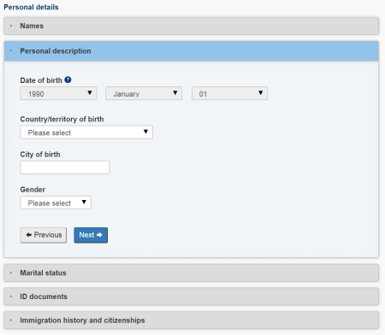Open the birth day dropdown showing 01
The height and width of the screenshot is (335, 385).
tap(229, 93)
